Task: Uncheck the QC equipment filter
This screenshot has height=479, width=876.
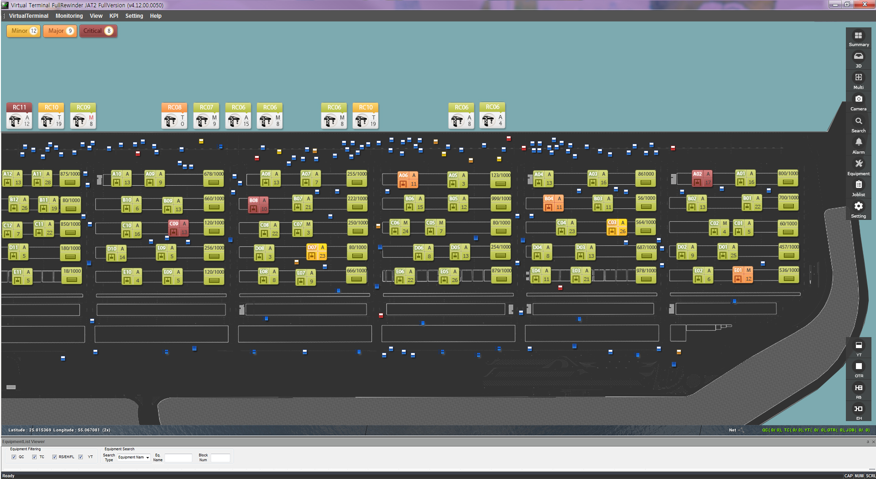Action: point(14,457)
